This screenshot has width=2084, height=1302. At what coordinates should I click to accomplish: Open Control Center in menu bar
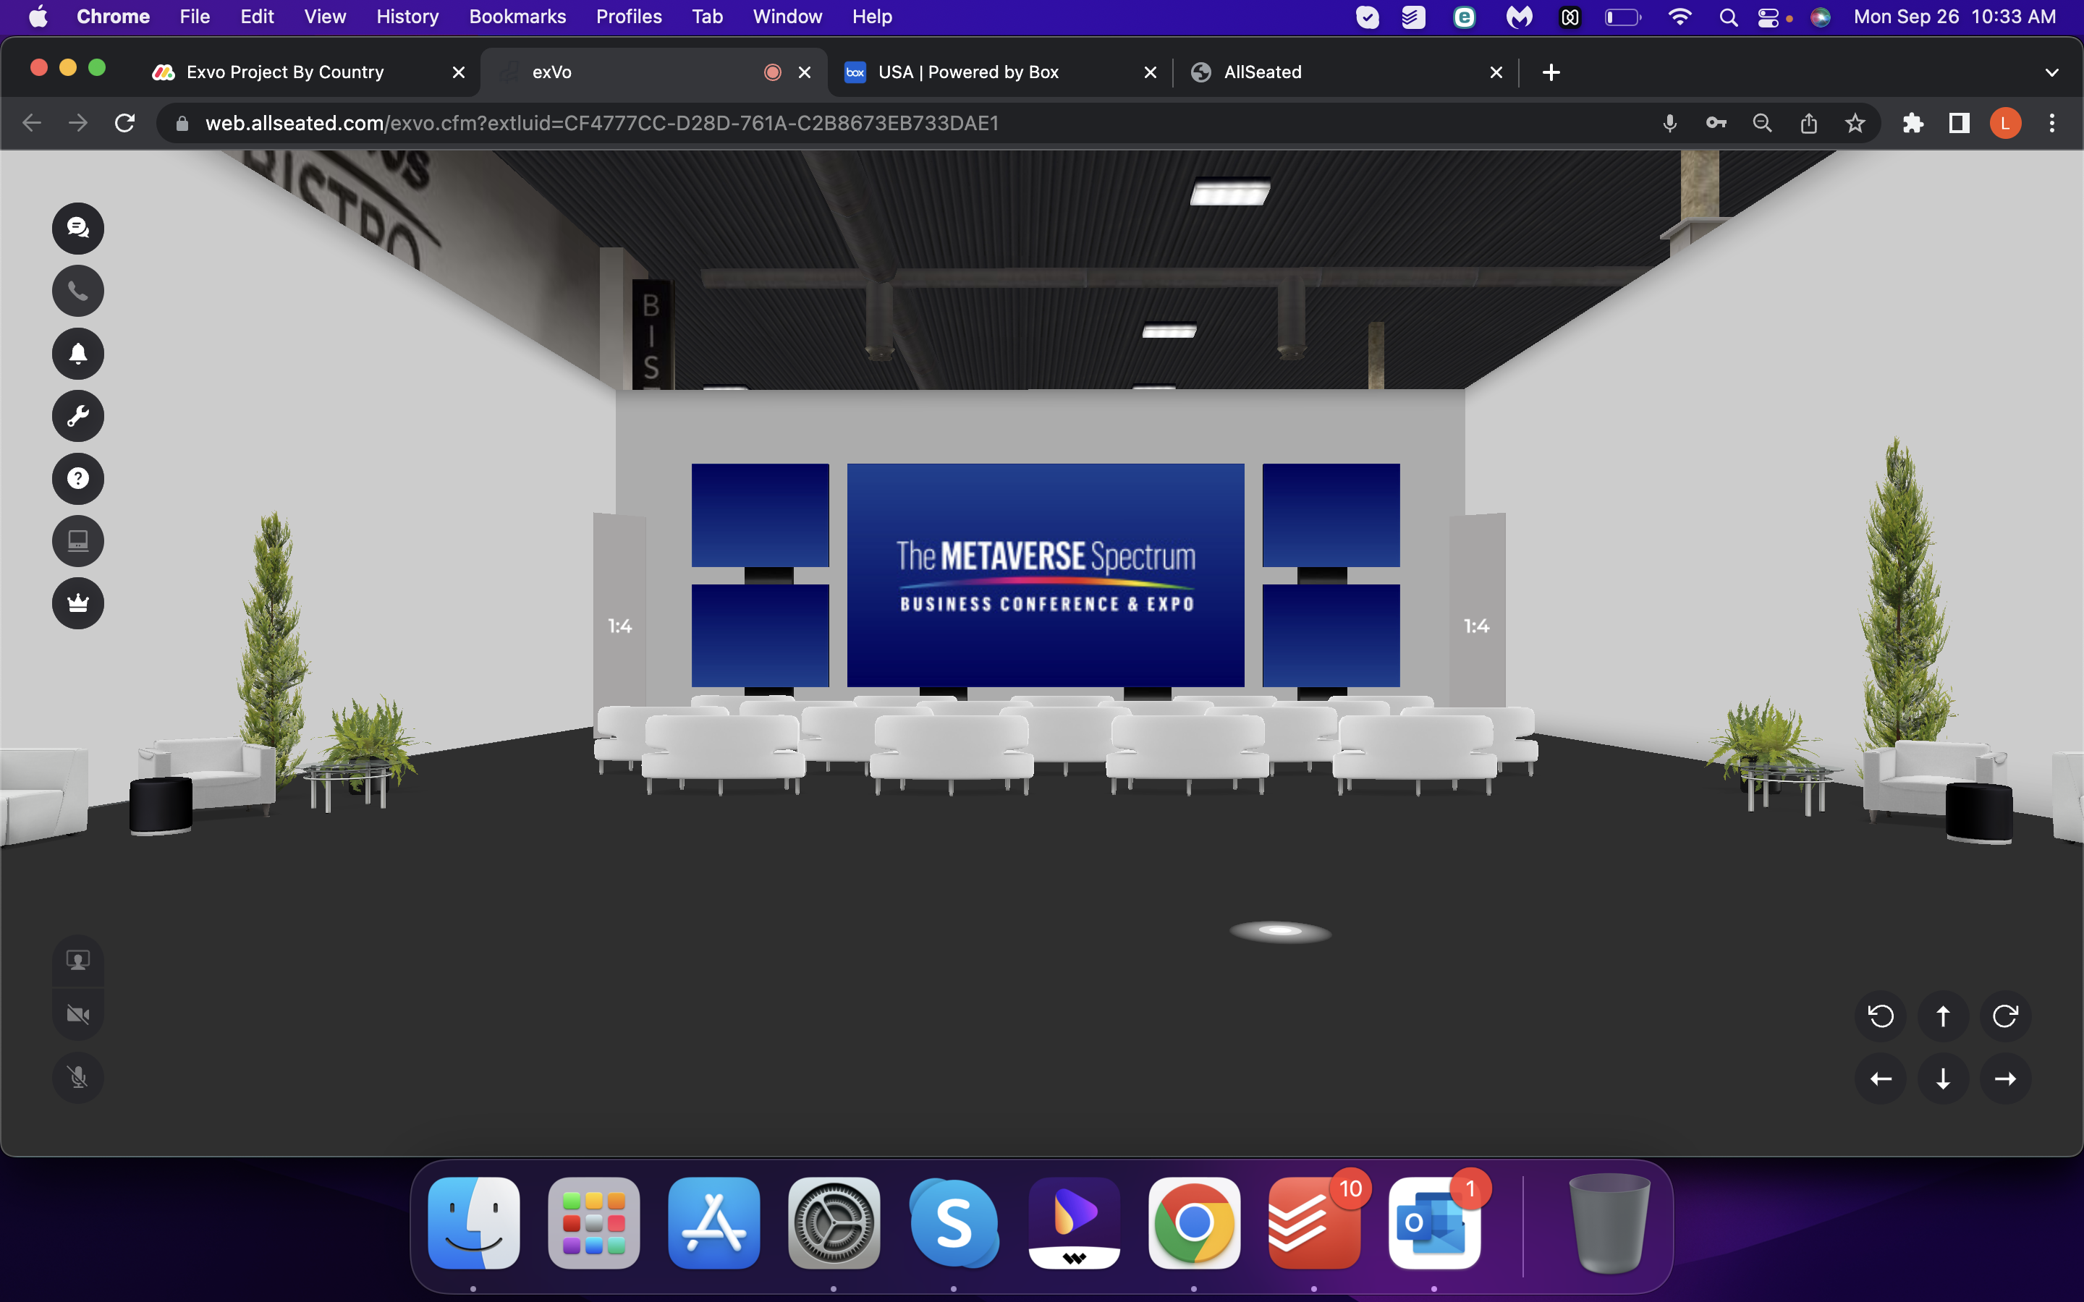[1768, 17]
